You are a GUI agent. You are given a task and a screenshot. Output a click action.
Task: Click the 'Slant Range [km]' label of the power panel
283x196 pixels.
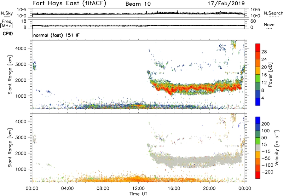click(x=10, y=75)
